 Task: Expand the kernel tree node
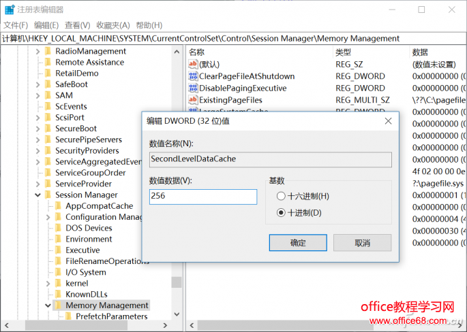(x=48, y=283)
